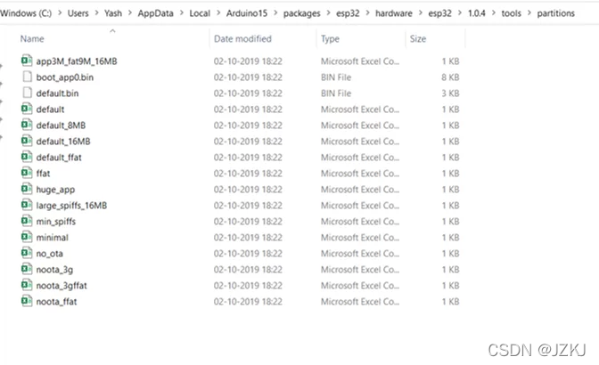Click the Excel icon next to default_16MB

click(x=27, y=141)
